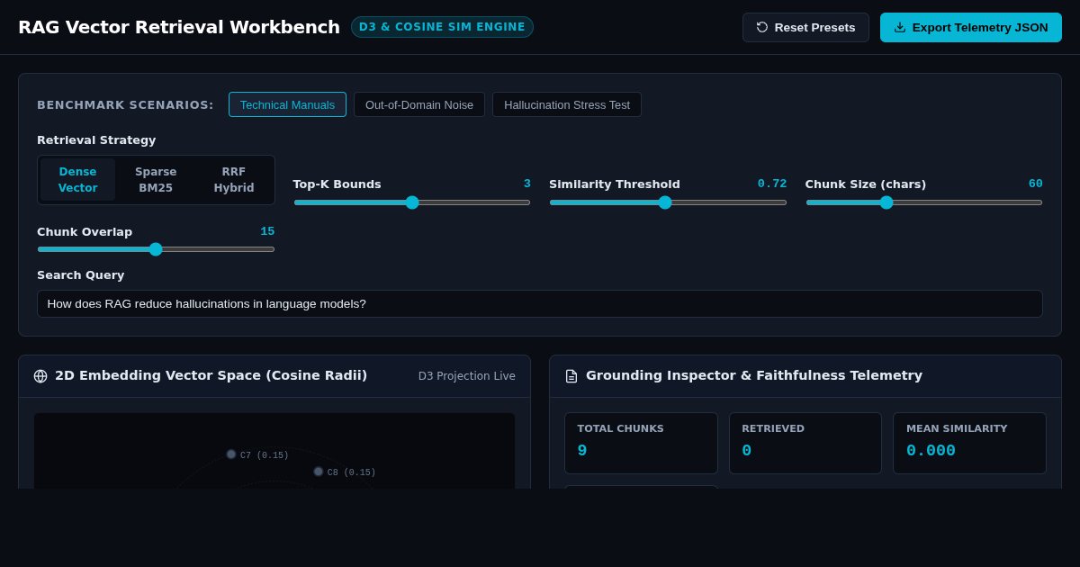Viewport: 1080px width, 567px height.
Task: Click the Reset Presets button
Action: pos(805,27)
